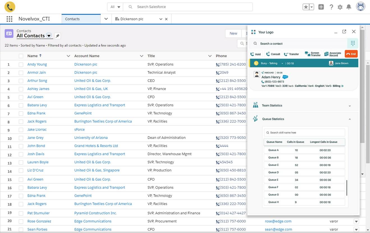Email rose@edge.com link
370x233 pixels.
pos(278,221)
